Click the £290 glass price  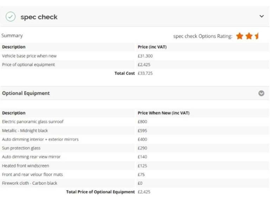coord(142,148)
